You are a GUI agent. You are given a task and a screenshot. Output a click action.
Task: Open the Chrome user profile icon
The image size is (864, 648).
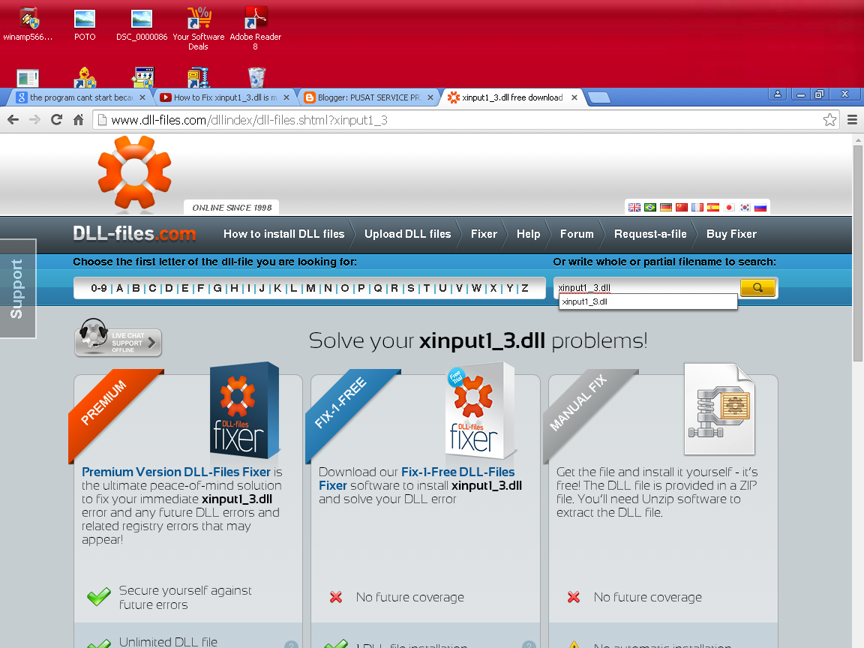(x=778, y=94)
